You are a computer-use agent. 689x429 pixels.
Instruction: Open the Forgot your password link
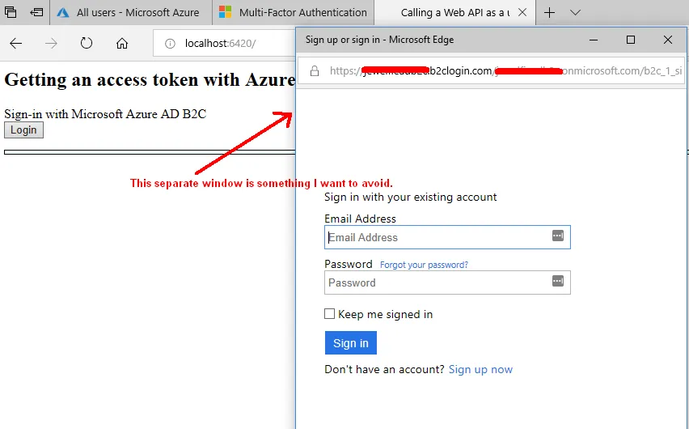[424, 265]
